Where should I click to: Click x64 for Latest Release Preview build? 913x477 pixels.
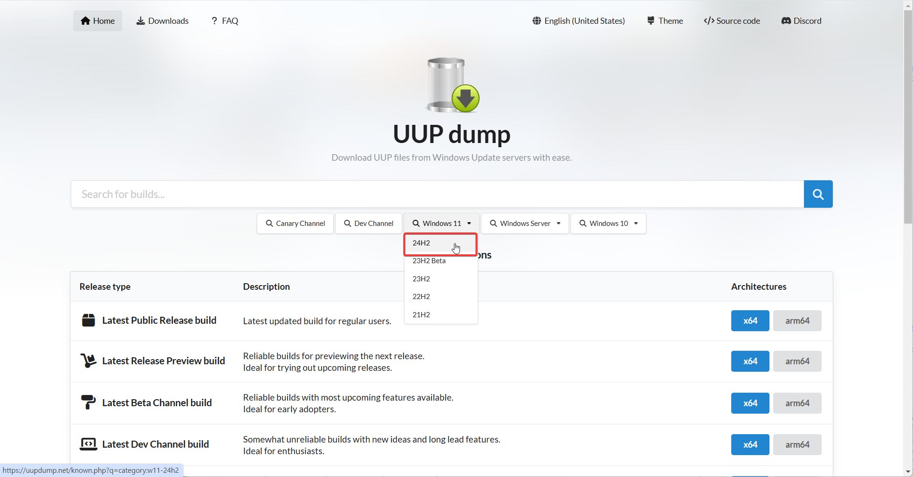pos(750,361)
